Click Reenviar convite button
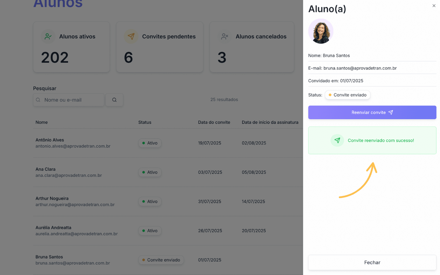 (372, 112)
